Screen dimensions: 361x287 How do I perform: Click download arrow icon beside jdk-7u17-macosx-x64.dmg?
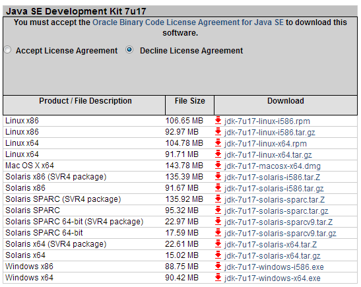[x=218, y=165]
